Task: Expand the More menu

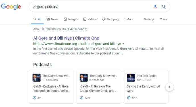Action: pyautogui.click(x=129, y=19)
